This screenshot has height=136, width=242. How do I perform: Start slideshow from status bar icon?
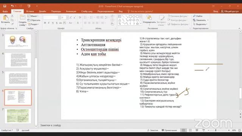203,130
